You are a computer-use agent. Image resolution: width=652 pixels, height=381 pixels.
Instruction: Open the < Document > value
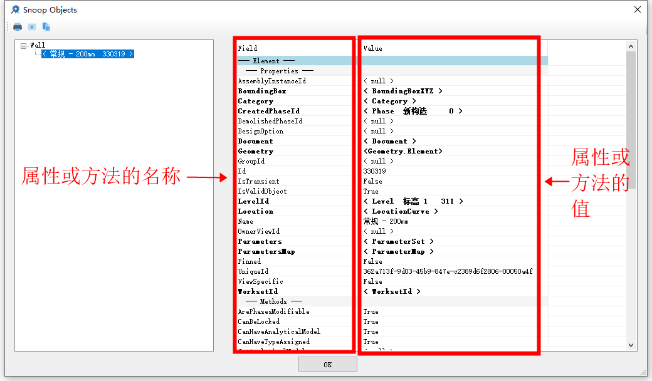tap(389, 141)
